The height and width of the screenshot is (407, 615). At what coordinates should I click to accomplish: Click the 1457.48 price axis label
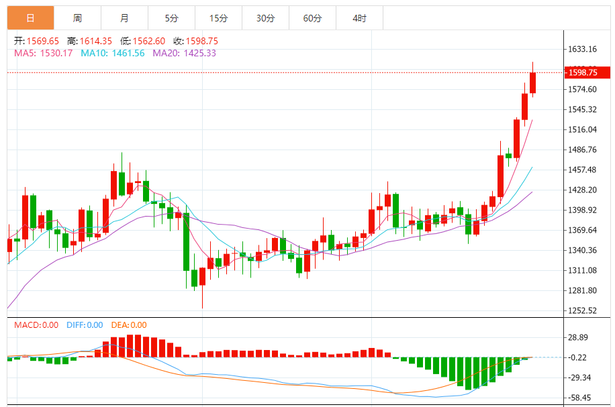click(583, 170)
